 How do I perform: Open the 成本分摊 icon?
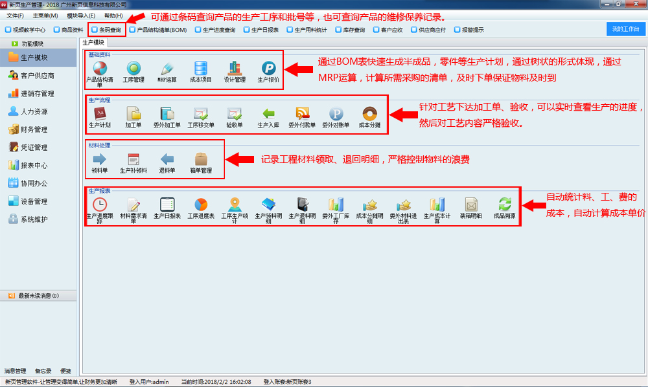[369, 115]
